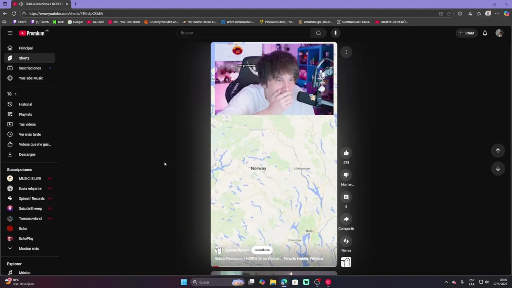Go to next Short with down arrow
Image resolution: width=512 pixels, height=288 pixels.
(x=498, y=168)
